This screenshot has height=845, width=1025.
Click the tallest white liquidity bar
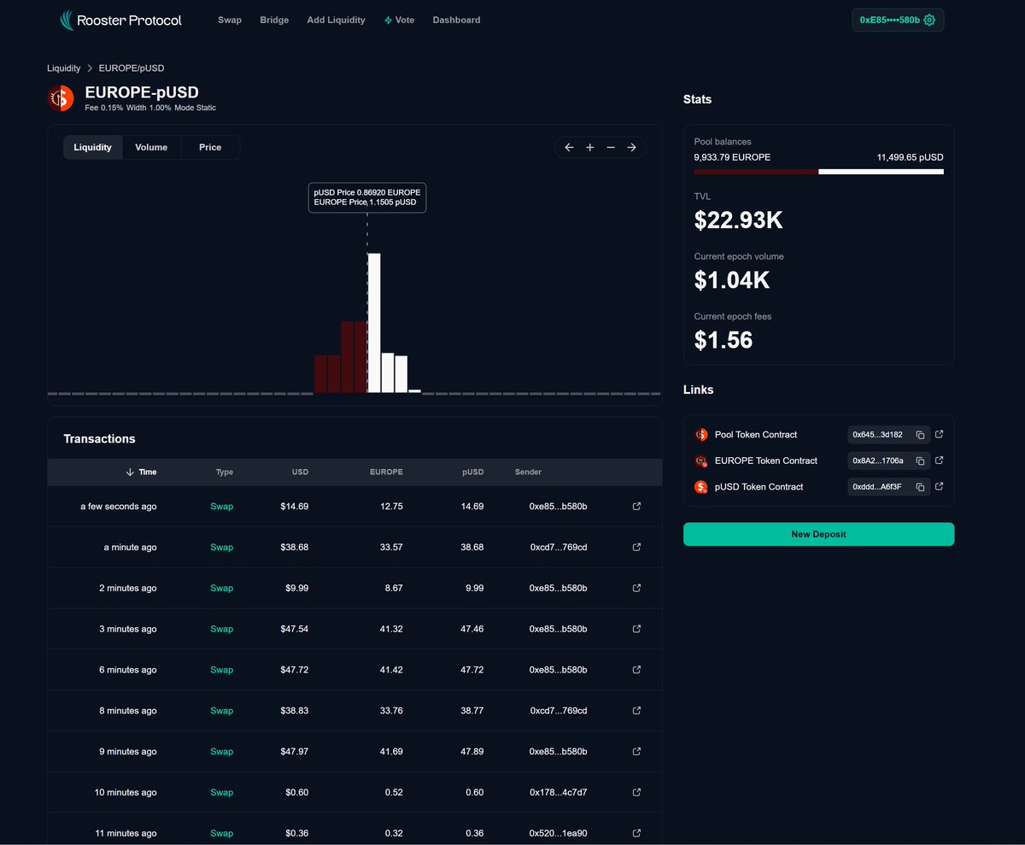(x=374, y=323)
